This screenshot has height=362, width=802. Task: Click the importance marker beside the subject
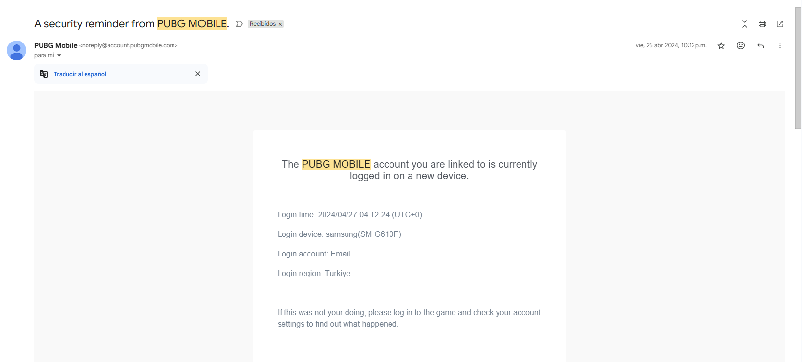(x=239, y=24)
